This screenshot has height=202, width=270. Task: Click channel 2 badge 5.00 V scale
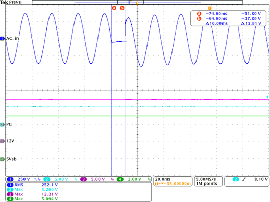tap(56, 179)
